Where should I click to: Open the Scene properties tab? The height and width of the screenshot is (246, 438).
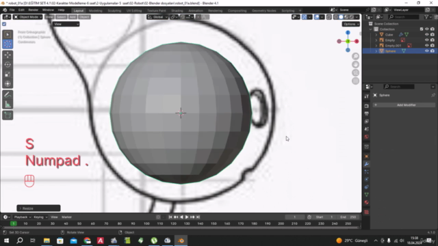tap(367, 129)
